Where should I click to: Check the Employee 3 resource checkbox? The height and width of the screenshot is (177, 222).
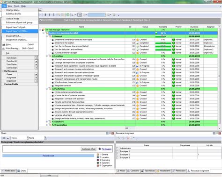click(118, 158)
